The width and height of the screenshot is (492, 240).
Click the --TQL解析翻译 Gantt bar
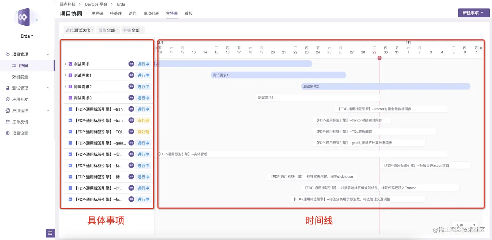tap(375, 132)
